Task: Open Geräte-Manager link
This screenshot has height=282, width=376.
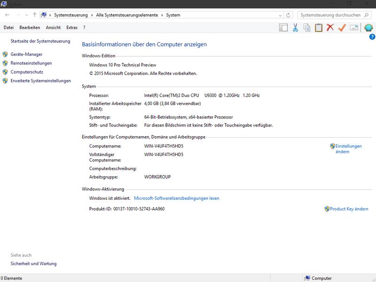Action: click(x=26, y=55)
